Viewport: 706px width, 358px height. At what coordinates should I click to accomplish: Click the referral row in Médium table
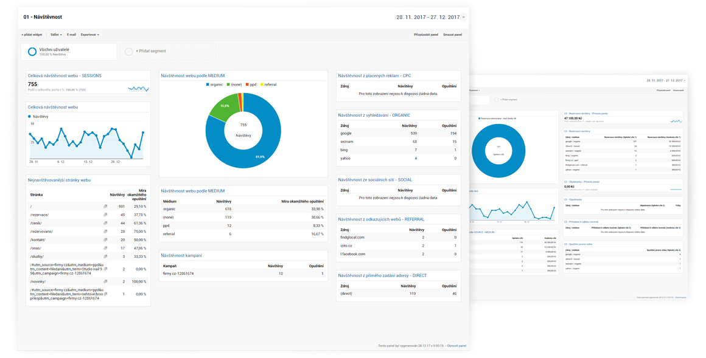click(243, 234)
